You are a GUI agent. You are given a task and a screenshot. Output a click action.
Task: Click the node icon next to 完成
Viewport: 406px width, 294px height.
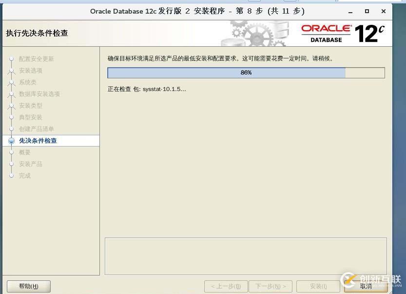pyautogui.click(x=11, y=176)
